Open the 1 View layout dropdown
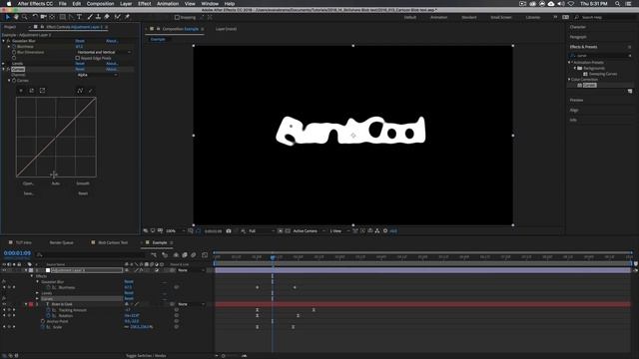This screenshot has height=359, width=639. (339, 230)
